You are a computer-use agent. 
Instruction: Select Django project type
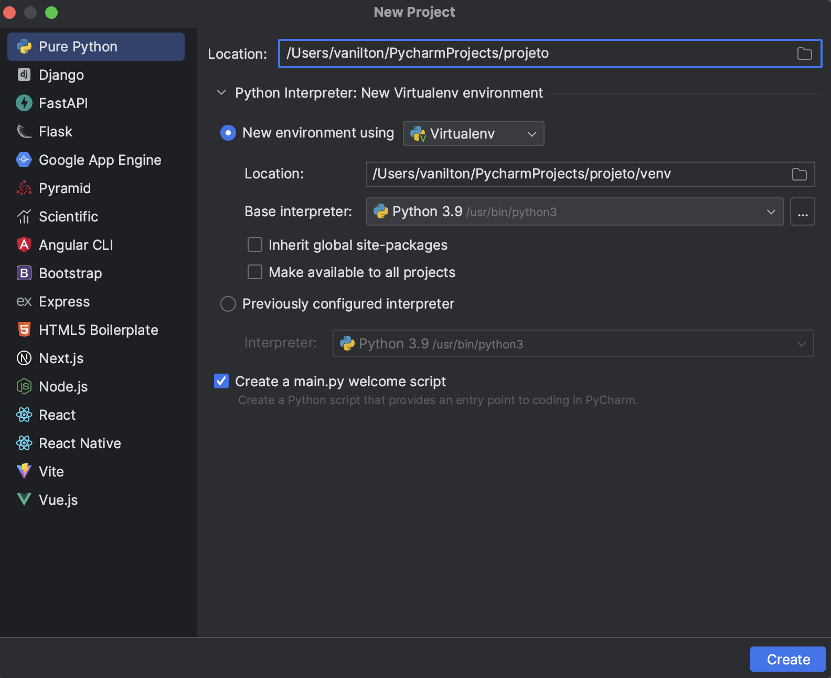click(96, 75)
